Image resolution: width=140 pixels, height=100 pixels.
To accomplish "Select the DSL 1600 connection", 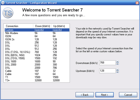I will click(37, 62).
